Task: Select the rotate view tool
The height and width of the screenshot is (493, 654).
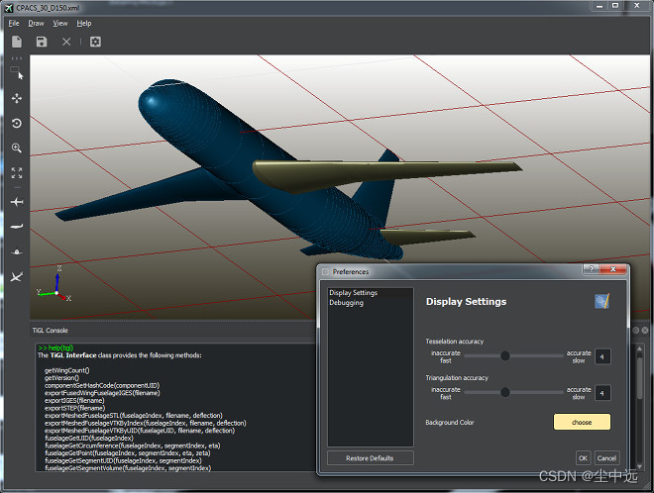Action: pos(17,123)
